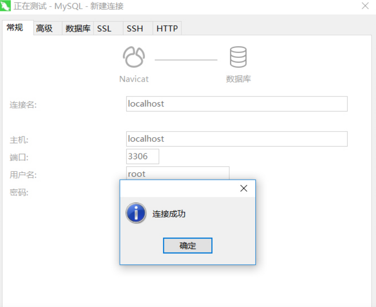Switch to the SSH tab
Image resolution: width=376 pixels, height=307 pixels.
[x=138, y=28]
